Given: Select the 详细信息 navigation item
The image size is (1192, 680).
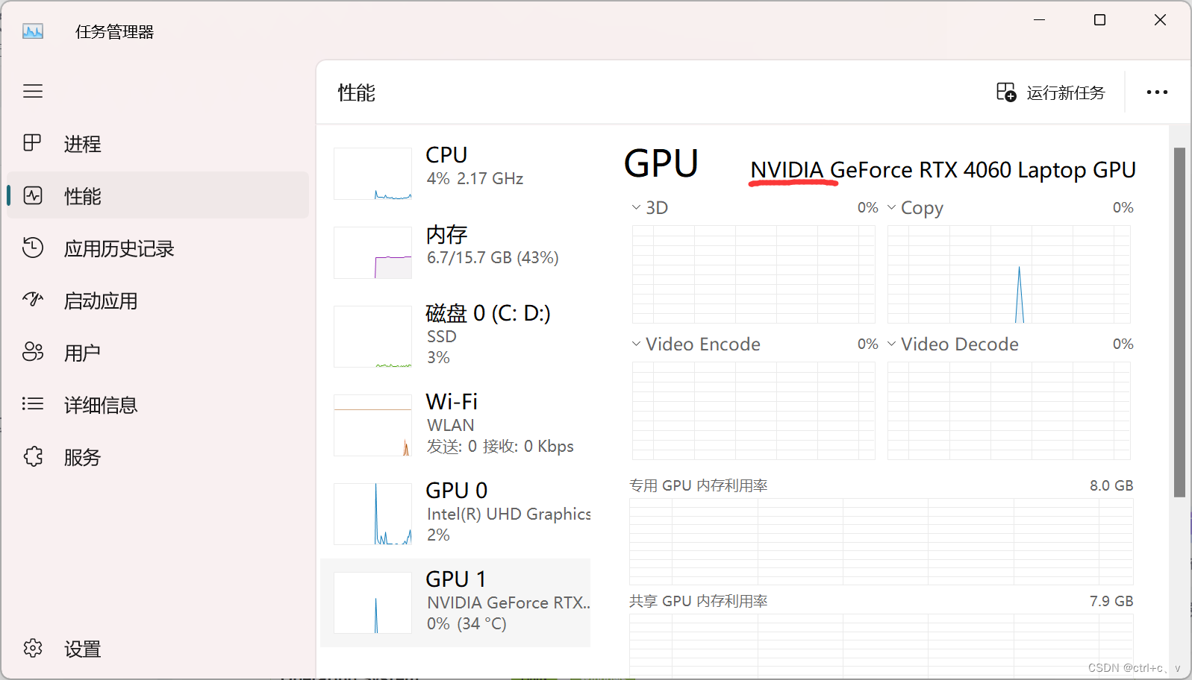Looking at the screenshot, I should tap(157, 404).
